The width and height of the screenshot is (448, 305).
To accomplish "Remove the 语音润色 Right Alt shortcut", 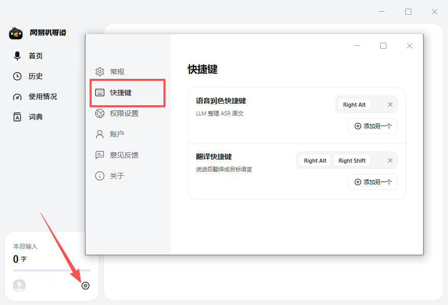I will point(390,105).
